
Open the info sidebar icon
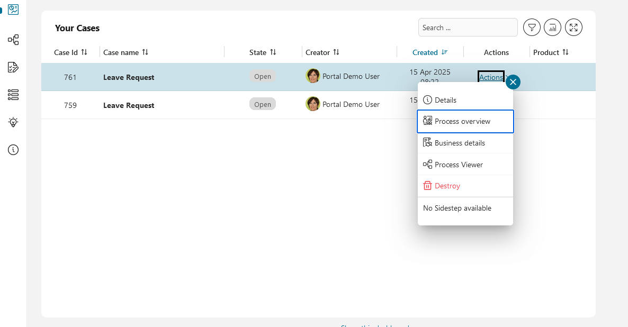click(13, 150)
